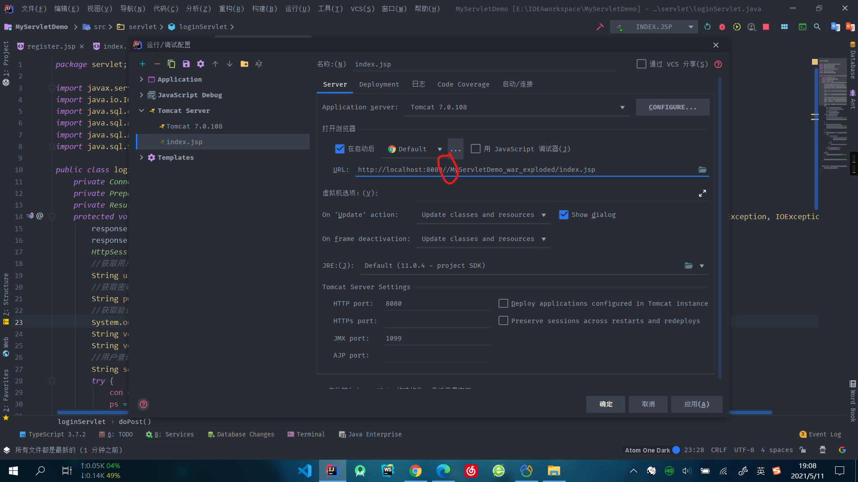Click the copy configuration icon

[171, 64]
